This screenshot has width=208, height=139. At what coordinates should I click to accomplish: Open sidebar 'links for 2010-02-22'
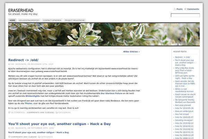[x=184, y=123]
